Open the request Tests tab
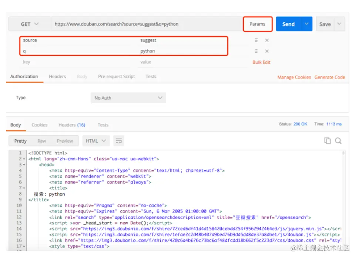The image size is (352, 254). click(x=151, y=77)
